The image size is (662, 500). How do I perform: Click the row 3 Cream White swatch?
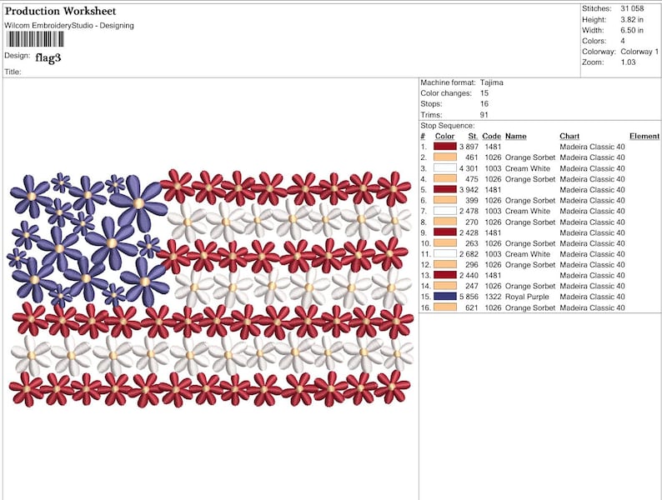click(x=445, y=168)
